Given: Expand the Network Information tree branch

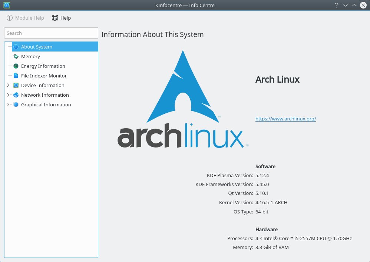Looking at the screenshot, I should pyautogui.click(x=8, y=95).
